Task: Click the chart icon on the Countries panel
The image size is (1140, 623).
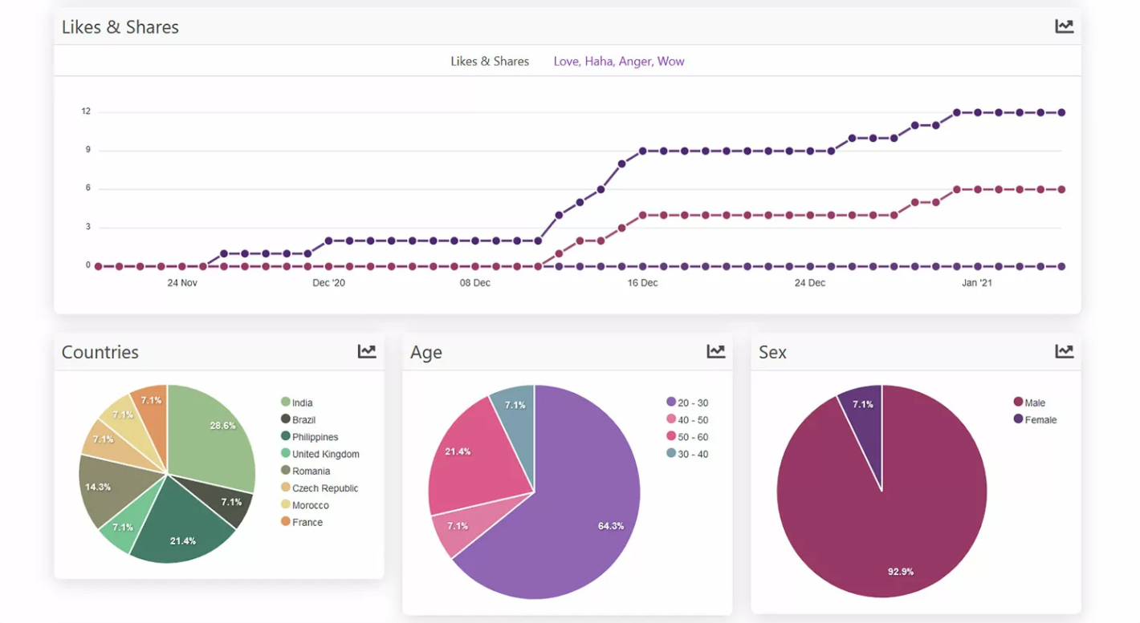Action: tap(367, 351)
